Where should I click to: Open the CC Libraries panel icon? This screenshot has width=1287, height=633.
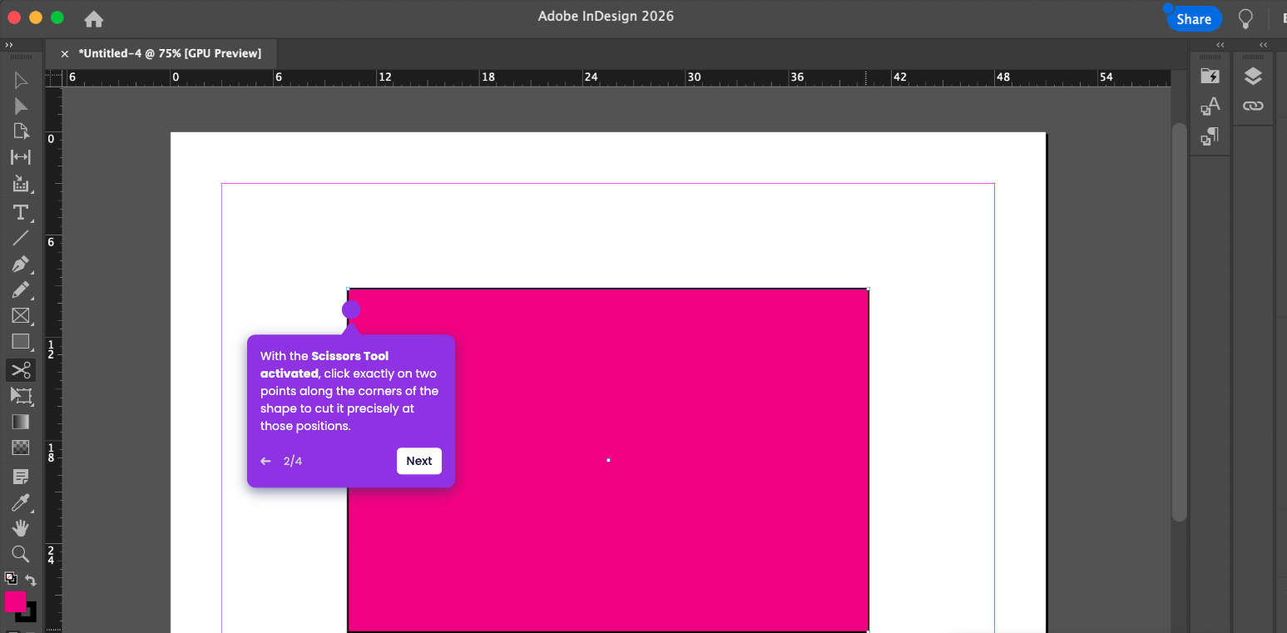coord(1210,77)
